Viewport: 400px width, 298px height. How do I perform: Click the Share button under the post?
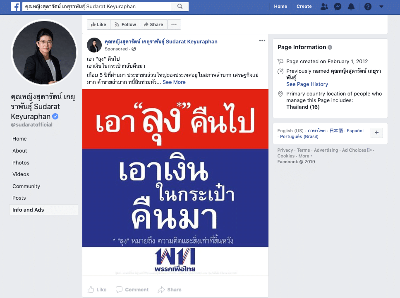click(170, 290)
